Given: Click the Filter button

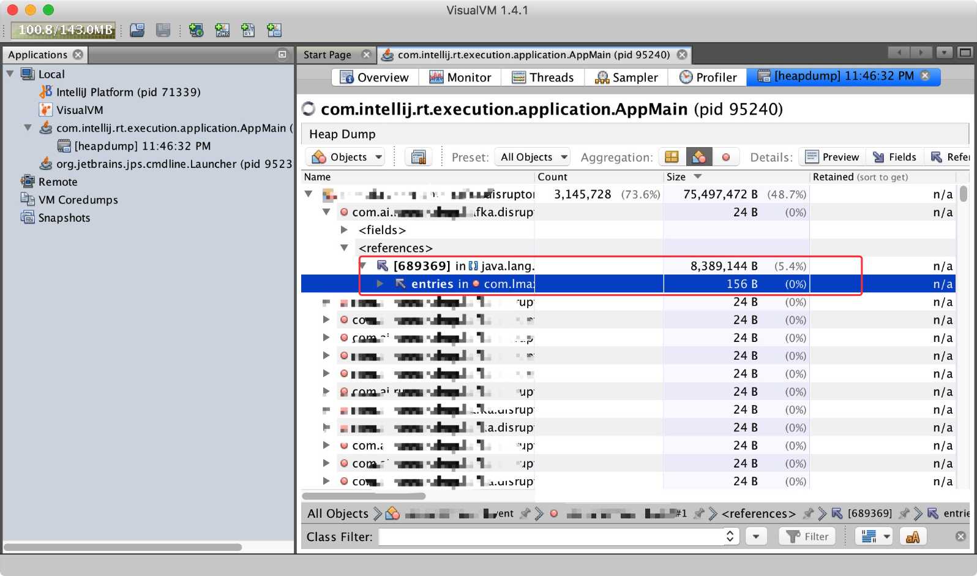Looking at the screenshot, I should (807, 537).
